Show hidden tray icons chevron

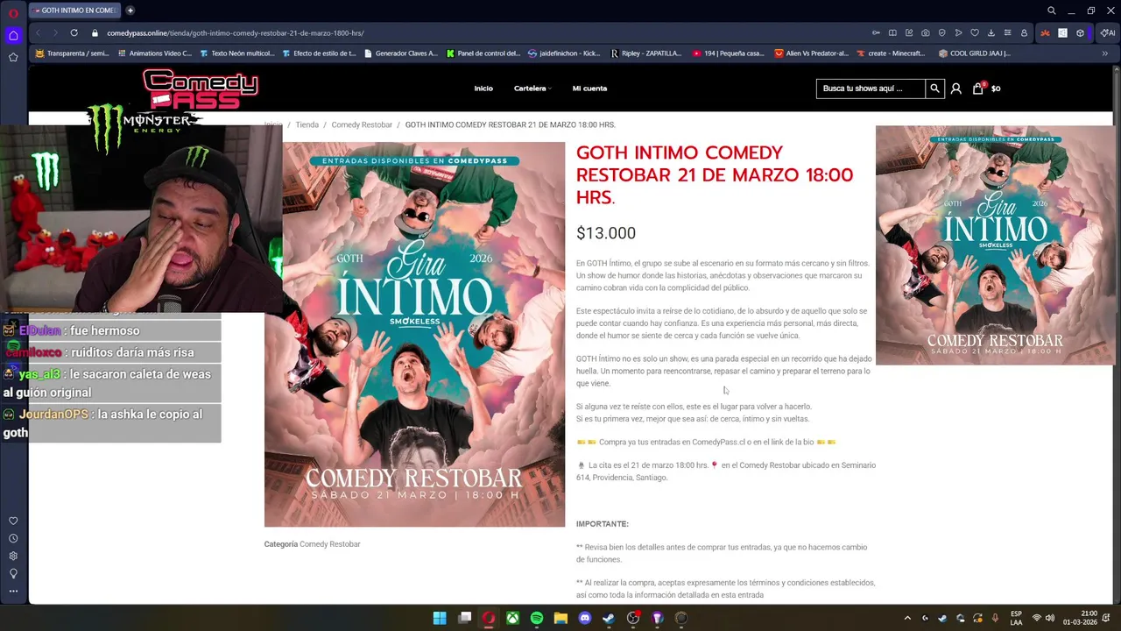point(907,618)
